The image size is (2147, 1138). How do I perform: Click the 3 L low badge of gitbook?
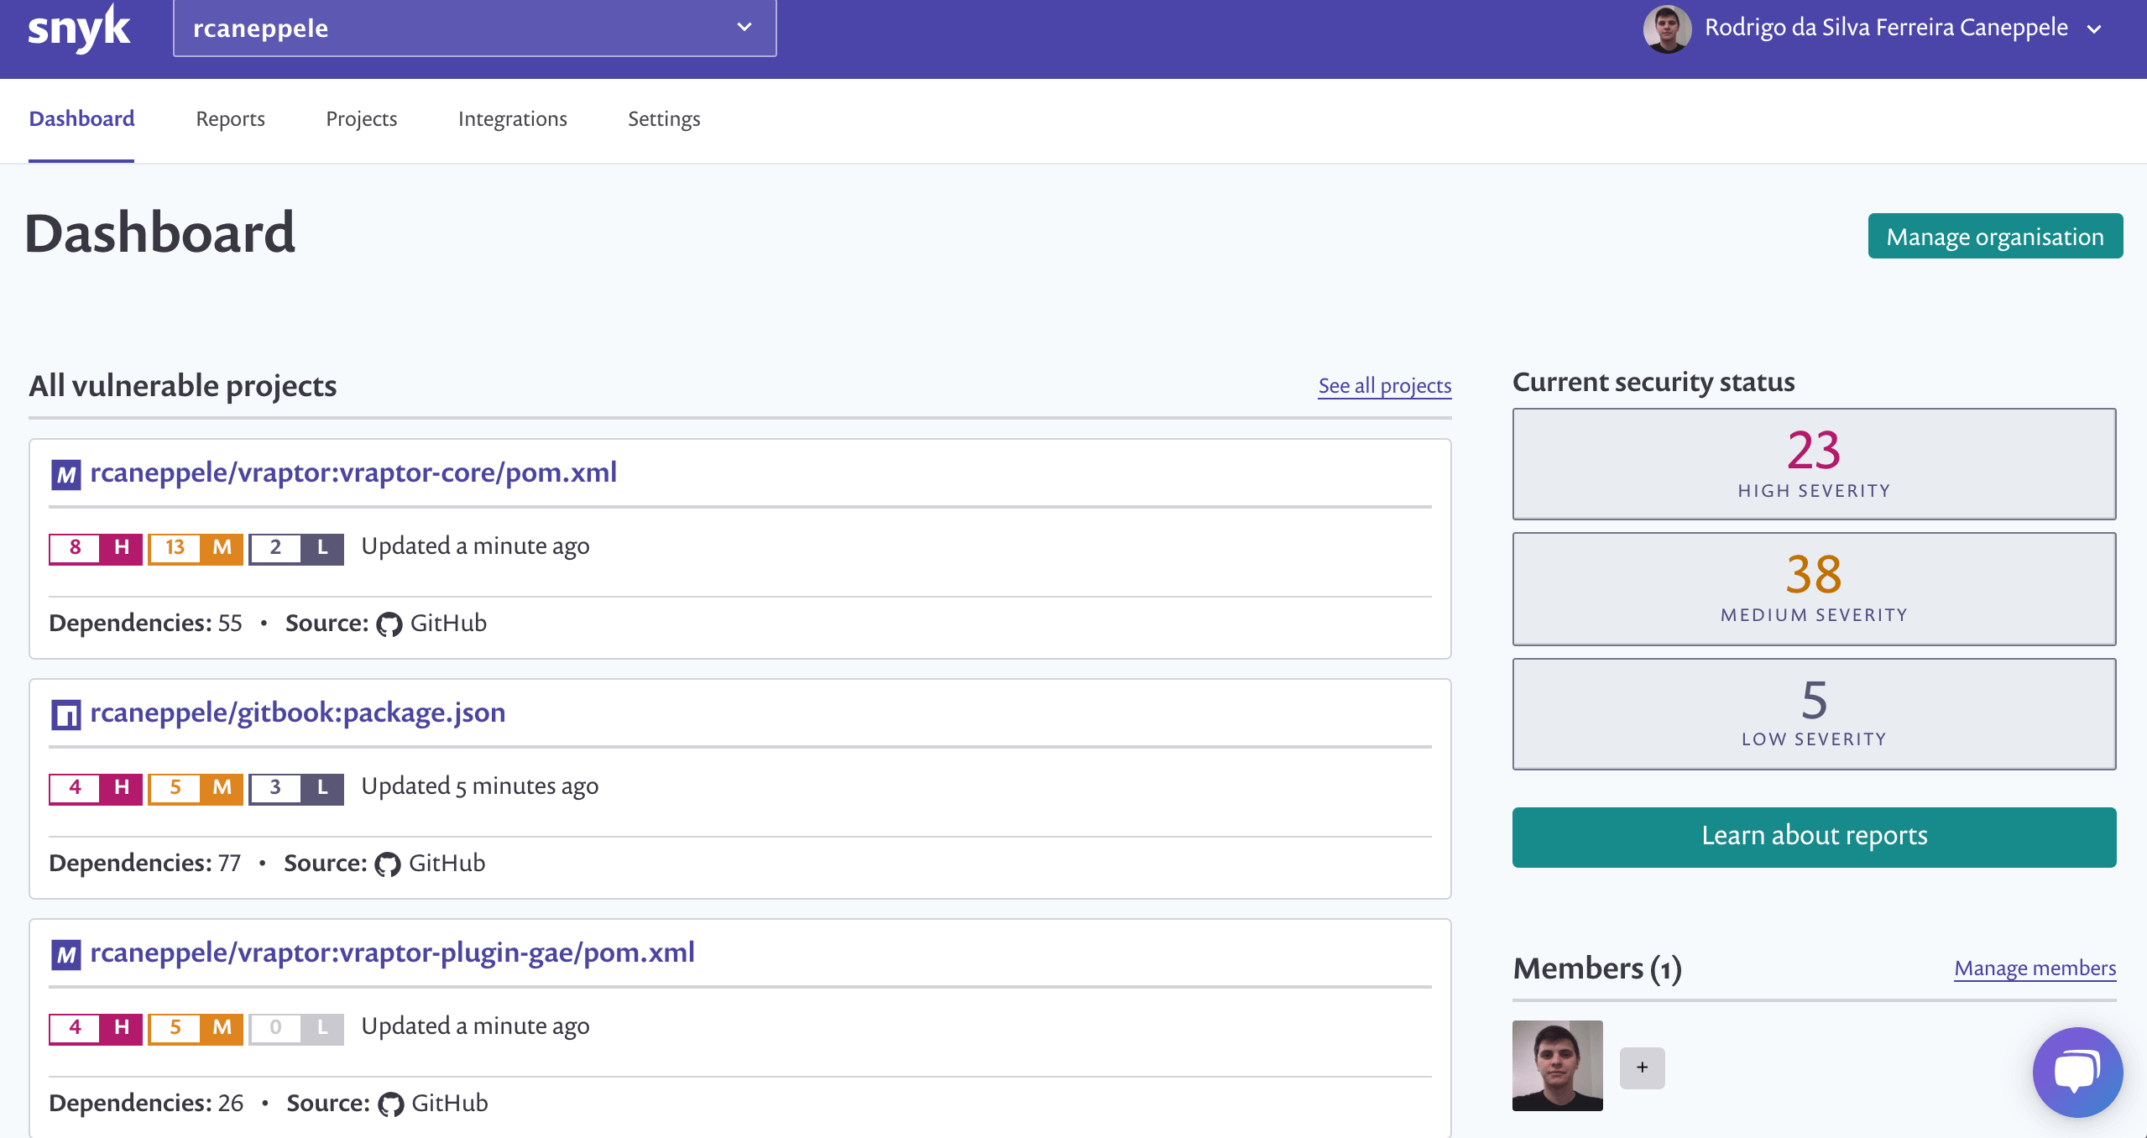[296, 789]
